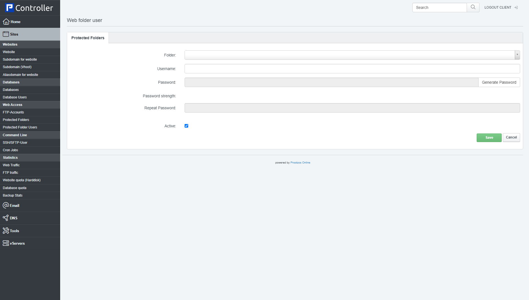Click the search magnifier icon
This screenshot has width=529, height=300.
pyautogui.click(x=472, y=7)
